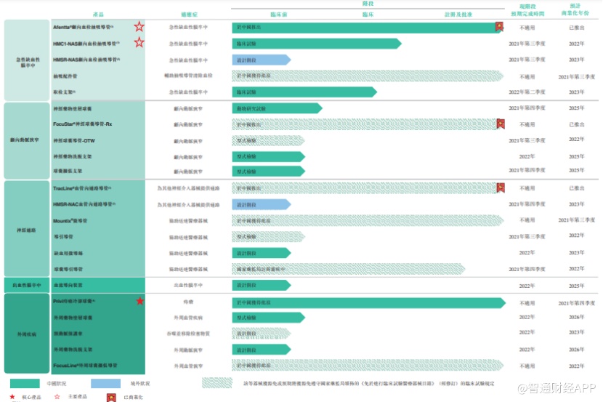Click 2022年 commercialization year in FocusLine row

point(576,366)
